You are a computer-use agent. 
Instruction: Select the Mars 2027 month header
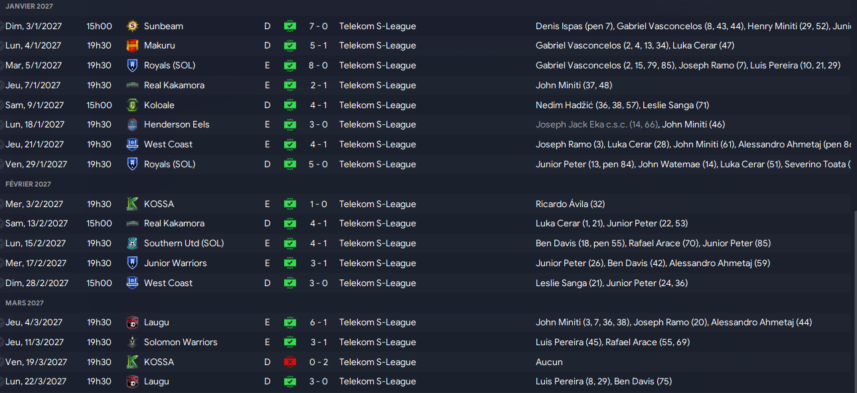pos(25,303)
